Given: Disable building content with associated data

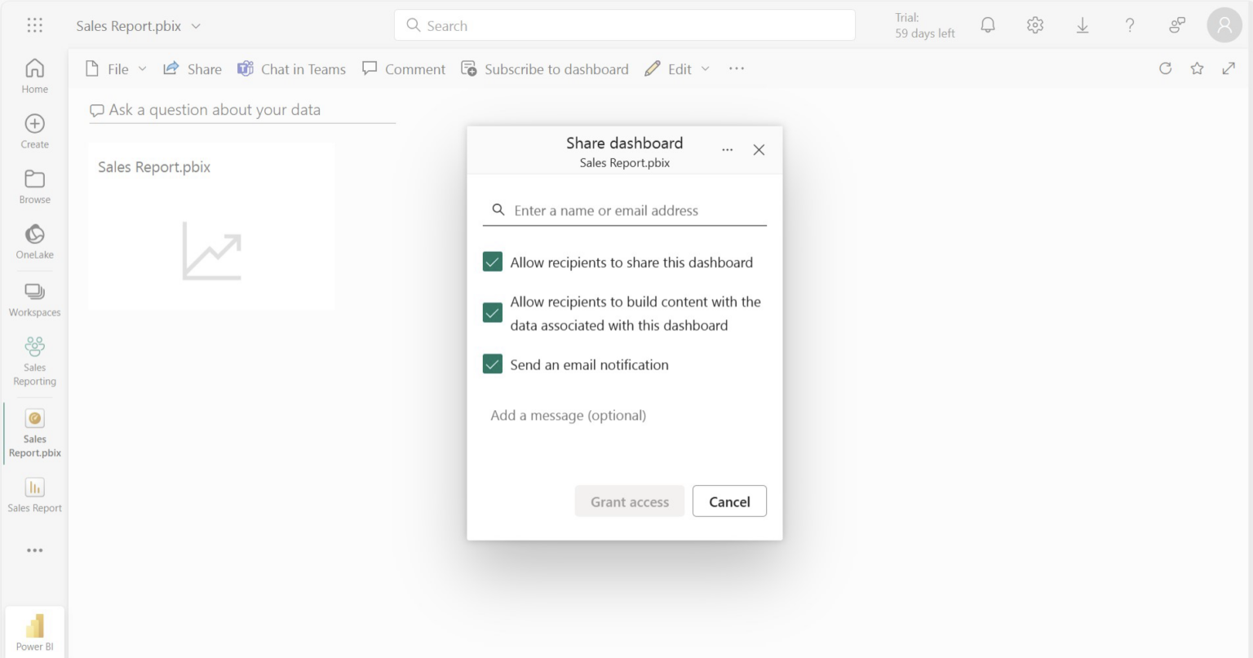Looking at the screenshot, I should (x=492, y=312).
